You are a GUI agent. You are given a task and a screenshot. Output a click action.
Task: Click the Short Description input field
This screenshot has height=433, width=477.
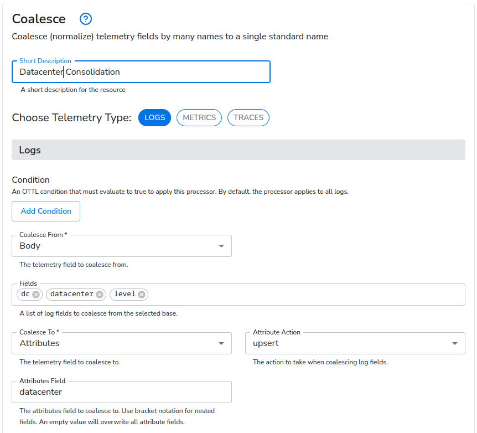[x=141, y=71]
